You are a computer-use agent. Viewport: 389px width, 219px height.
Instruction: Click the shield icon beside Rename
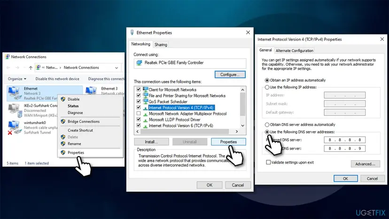63,144
